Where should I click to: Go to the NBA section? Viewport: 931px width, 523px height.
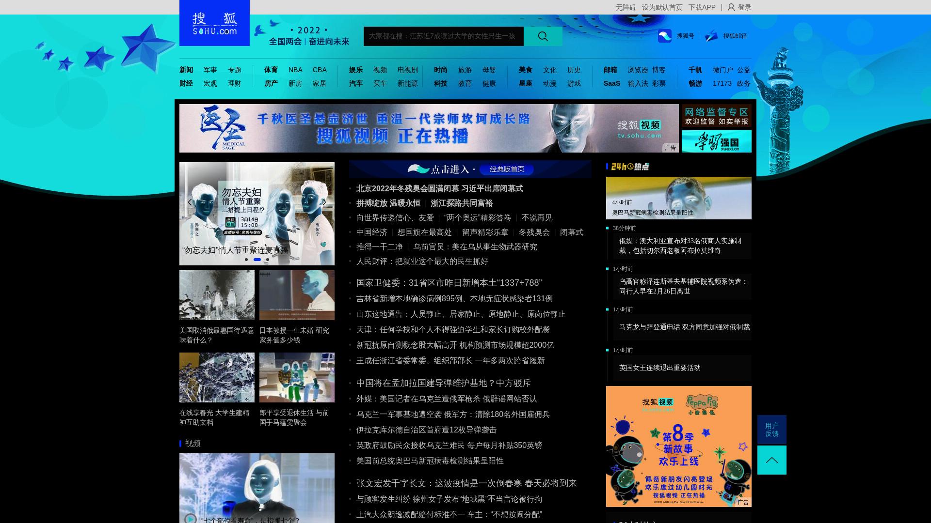coord(295,70)
